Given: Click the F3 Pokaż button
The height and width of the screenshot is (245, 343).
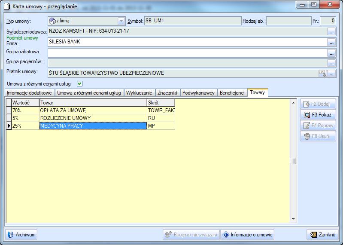Looking at the screenshot, I should click(318, 114).
